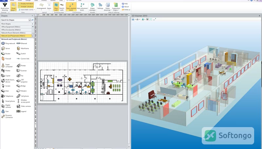Select Telephone shape
The height and width of the screenshot is (149, 262).
pyautogui.click(x=7, y=96)
